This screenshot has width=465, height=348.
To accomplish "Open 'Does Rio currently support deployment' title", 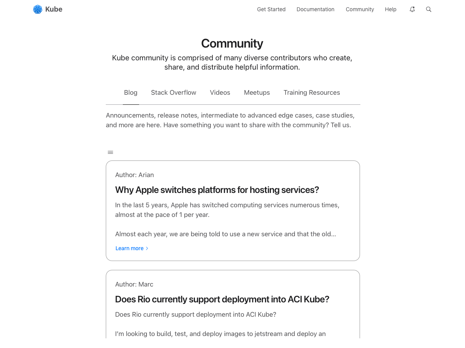I will coord(222,299).
